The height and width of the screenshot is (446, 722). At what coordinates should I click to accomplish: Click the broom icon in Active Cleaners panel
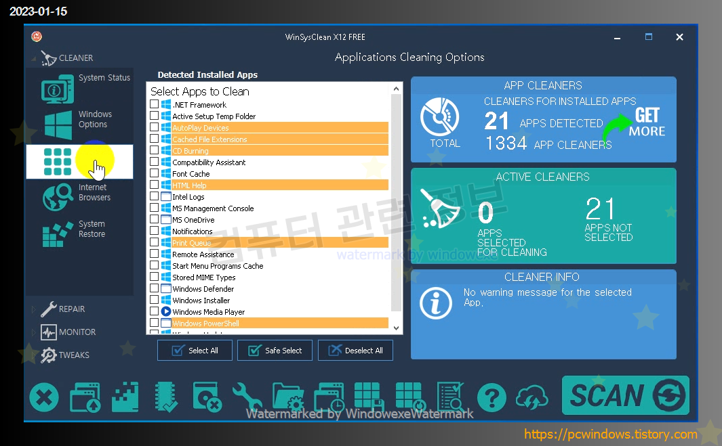440,209
